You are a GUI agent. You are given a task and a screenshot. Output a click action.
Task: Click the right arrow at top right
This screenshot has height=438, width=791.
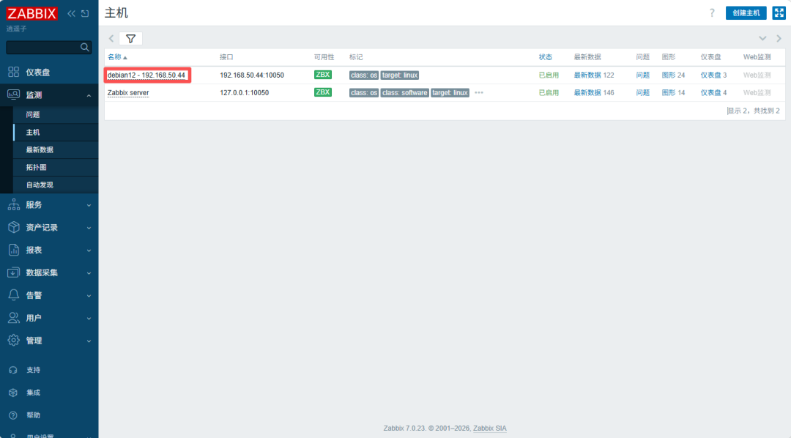(779, 38)
